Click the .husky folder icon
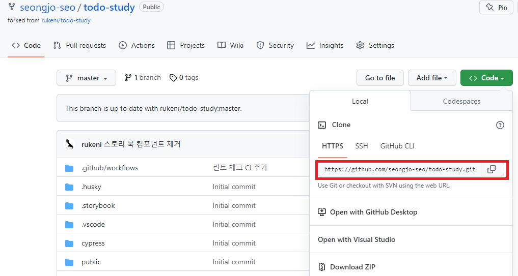This screenshot has height=276, width=518. click(x=69, y=187)
